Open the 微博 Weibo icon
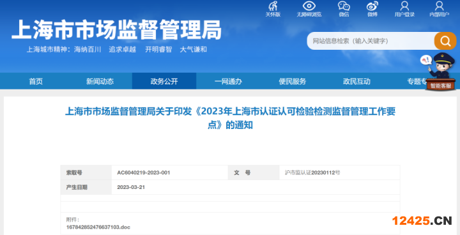Image resolution: width=460 pixels, height=235 pixels. [x=372, y=6]
